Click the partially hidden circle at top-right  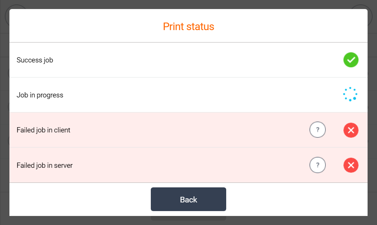click(x=362, y=7)
